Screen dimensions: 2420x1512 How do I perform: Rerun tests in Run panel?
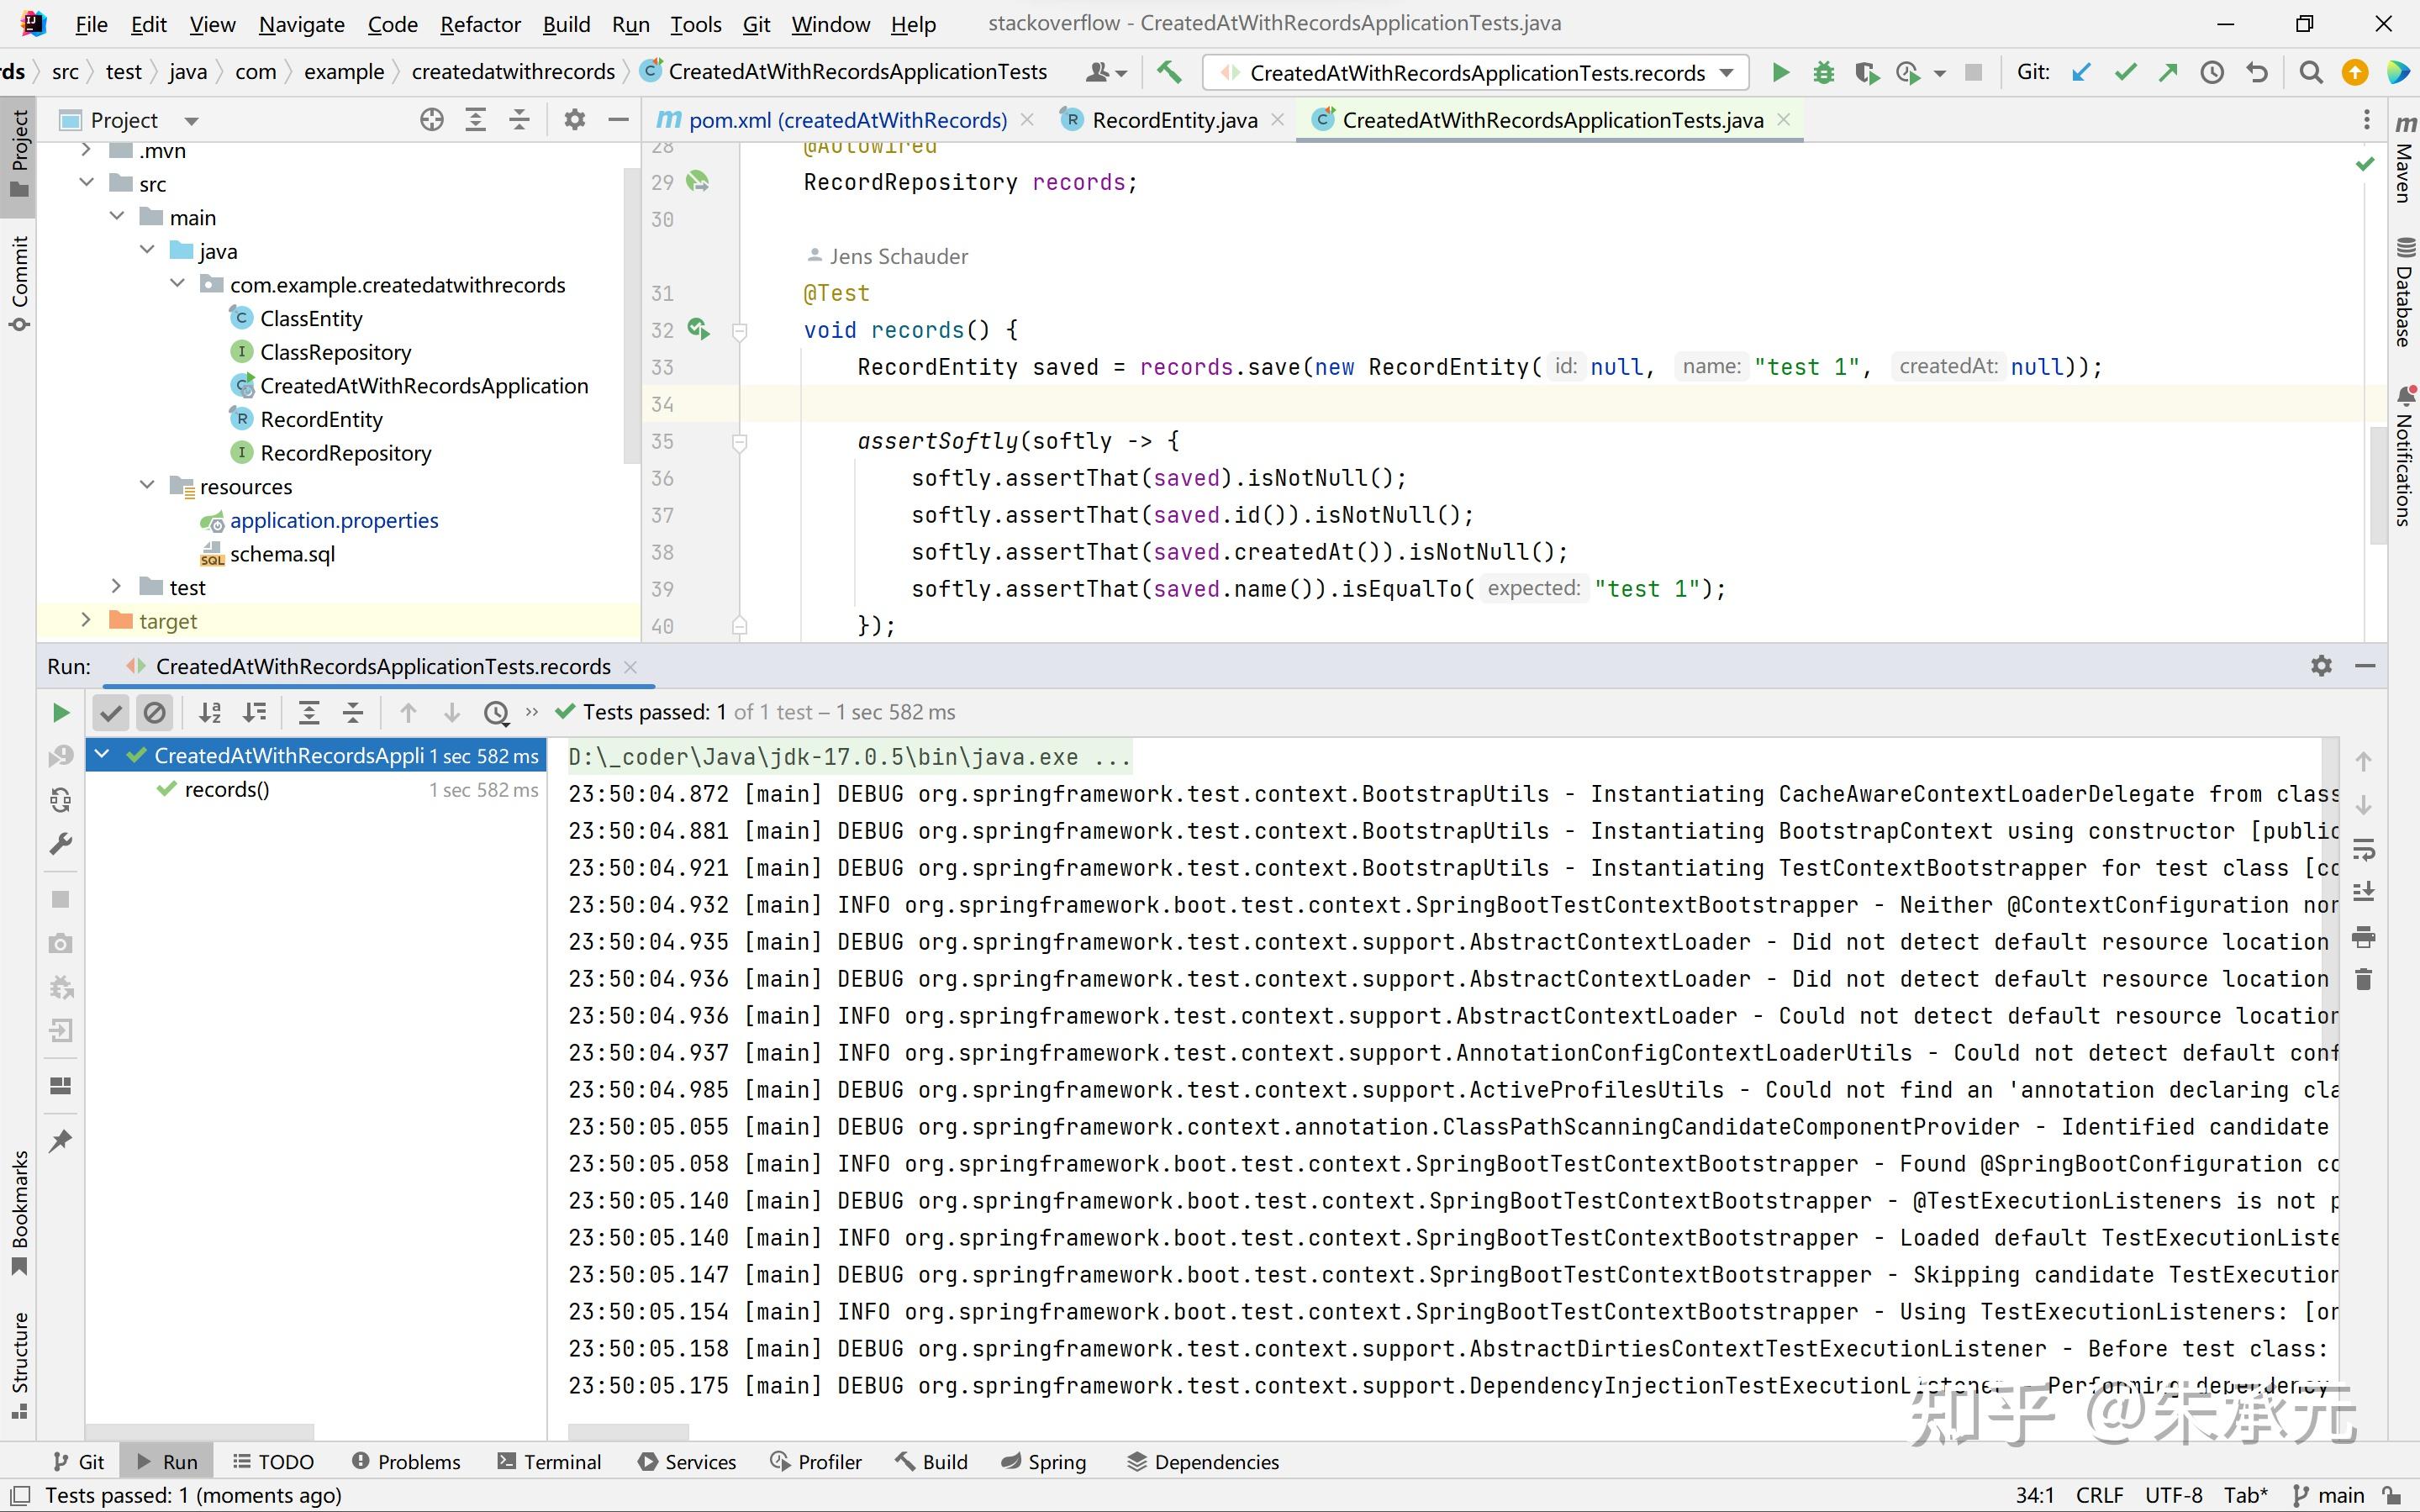click(61, 712)
